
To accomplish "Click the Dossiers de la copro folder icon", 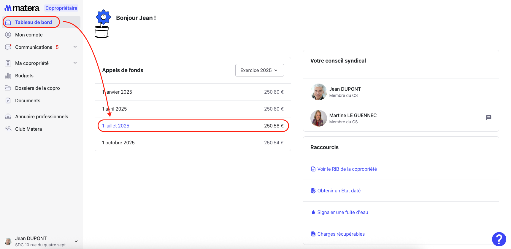I will click(x=8, y=88).
